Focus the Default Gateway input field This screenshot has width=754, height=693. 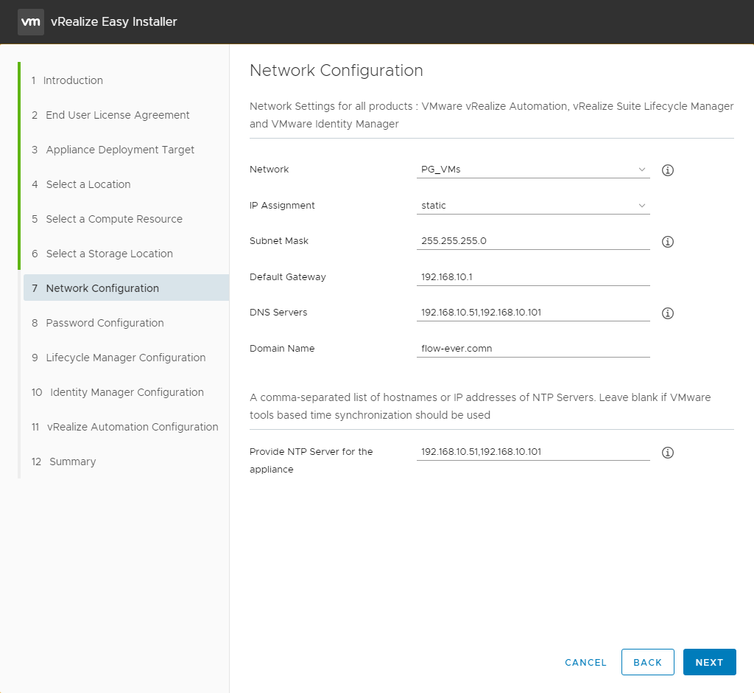click(533, 277)
